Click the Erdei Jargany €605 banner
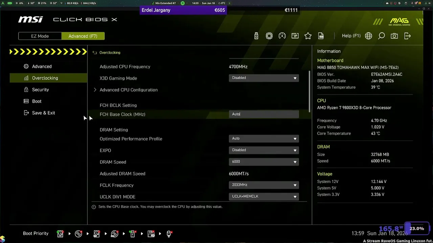This screenshot has width=433, height=243. point(183,10)
